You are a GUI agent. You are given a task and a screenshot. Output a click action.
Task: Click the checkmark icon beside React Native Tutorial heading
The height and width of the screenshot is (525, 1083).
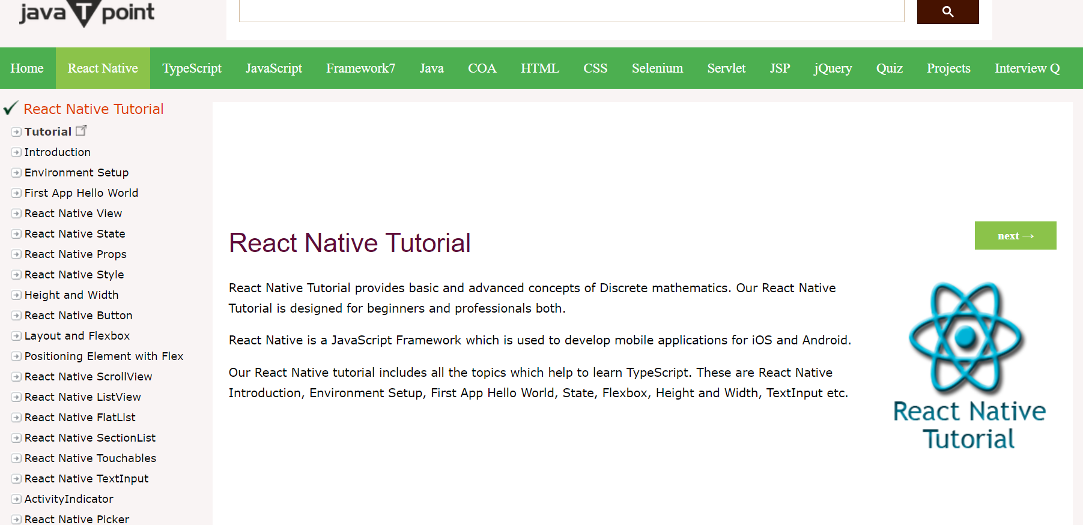coord(11,108)
